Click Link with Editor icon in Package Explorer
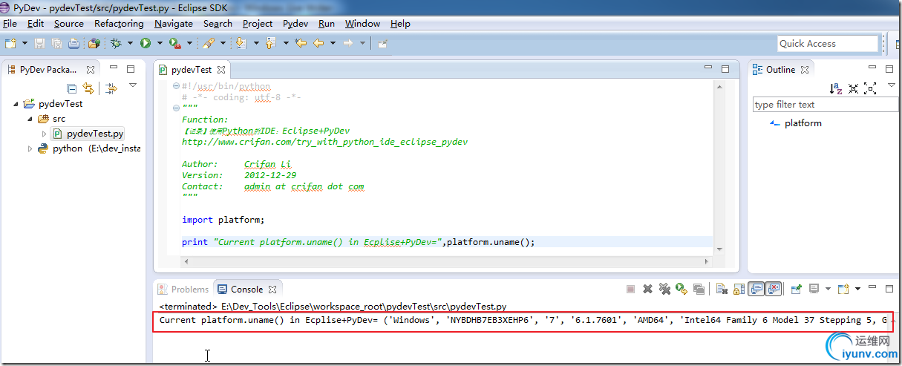Viewport: 902px width, 366px height. coord(88,88)
